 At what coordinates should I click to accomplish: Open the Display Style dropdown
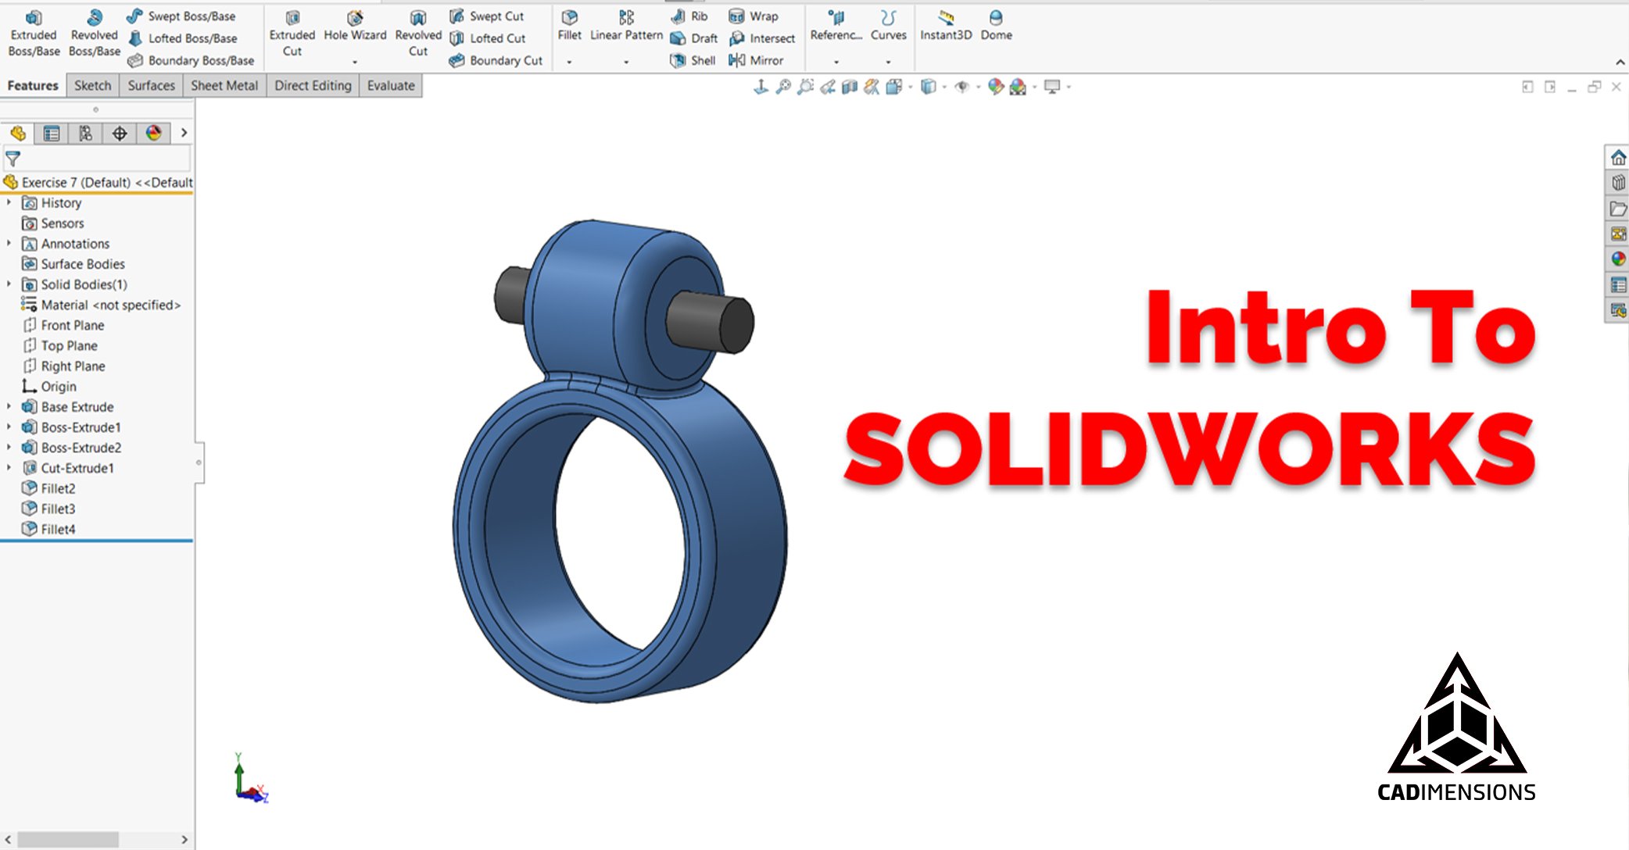943,86
